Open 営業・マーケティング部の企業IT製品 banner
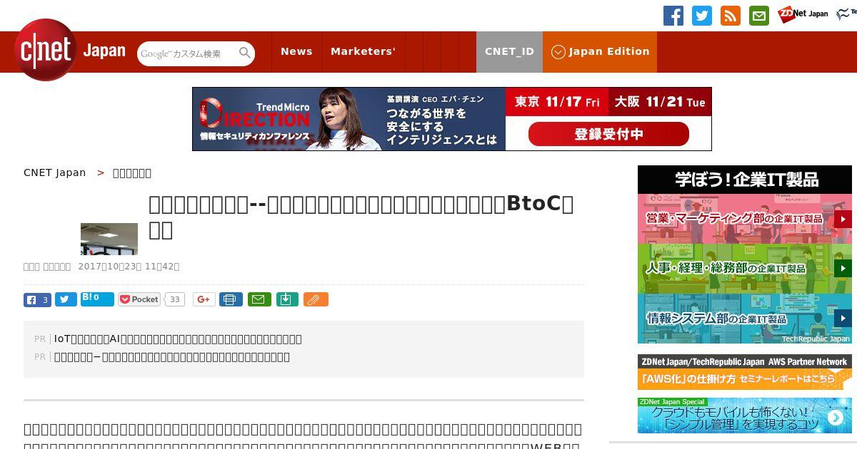 [745, 219]
